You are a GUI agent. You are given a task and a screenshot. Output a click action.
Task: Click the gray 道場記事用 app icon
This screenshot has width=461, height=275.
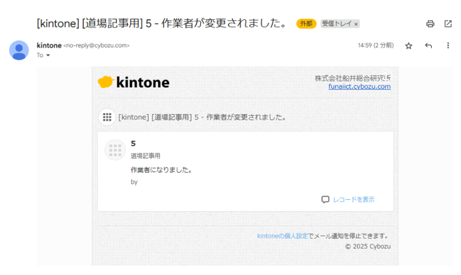click(115, 150)
